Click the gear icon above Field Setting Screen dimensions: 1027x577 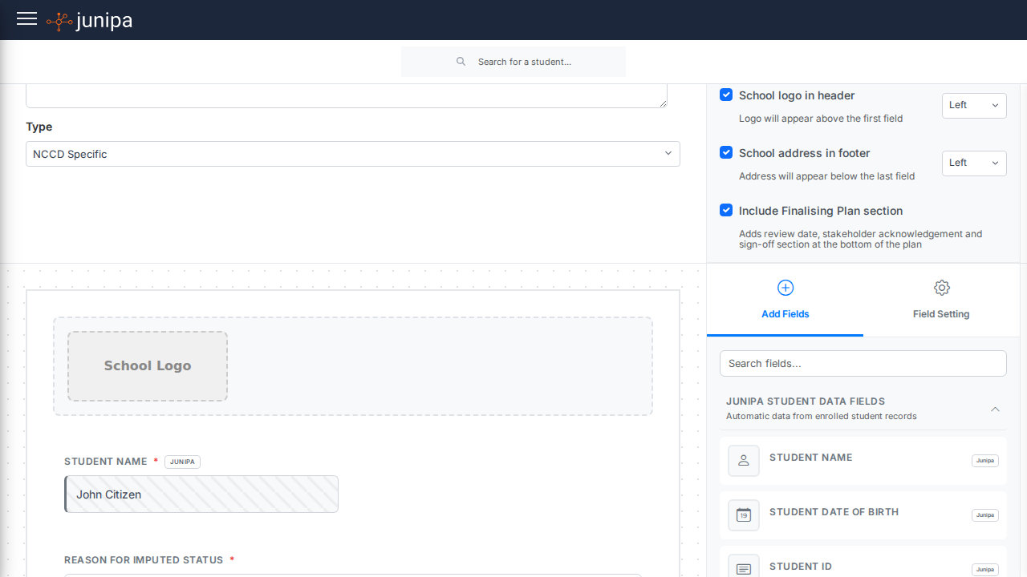941,287
